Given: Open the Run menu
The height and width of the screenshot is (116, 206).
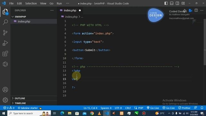Looking at the screenshot, I should click(59, 4).
